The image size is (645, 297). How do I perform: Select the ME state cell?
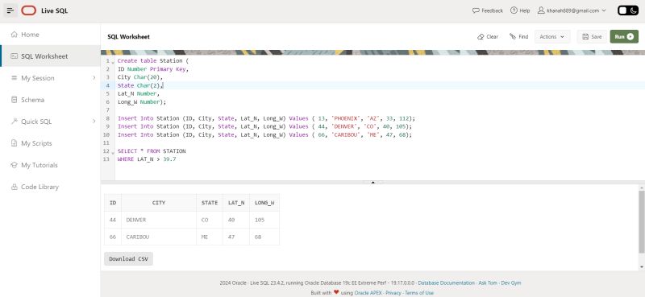(210, 237)
